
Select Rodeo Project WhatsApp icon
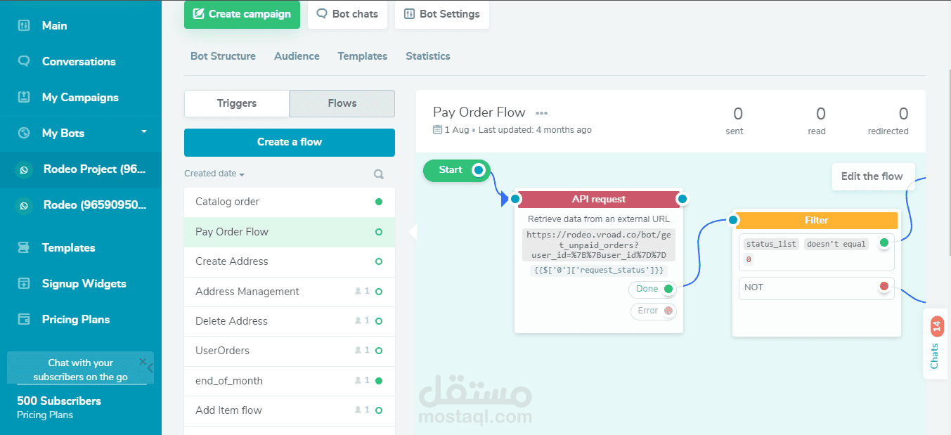(25, 169)
